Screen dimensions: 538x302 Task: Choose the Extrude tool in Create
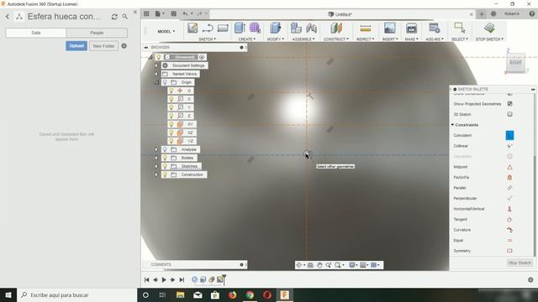(x=240, y=28)
